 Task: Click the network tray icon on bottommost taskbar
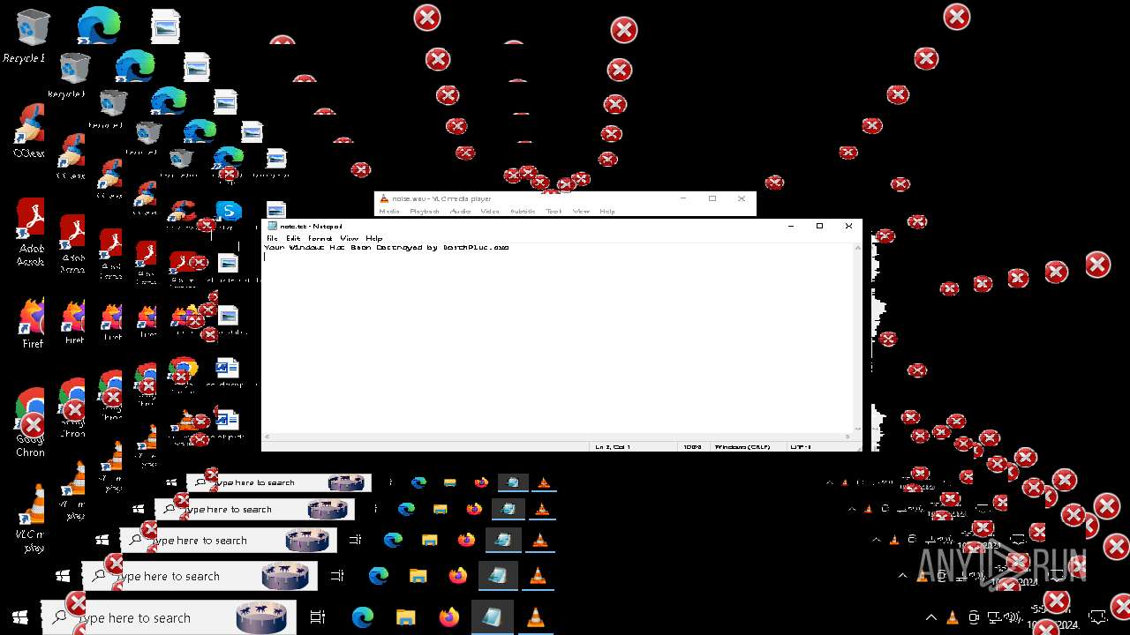(994, 616)
